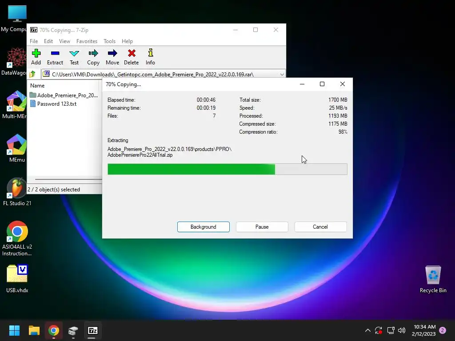Viewport: 455px width, 341px height.
Task: Open File Explorer from the taskbar
Action: [x=34, y=330]
